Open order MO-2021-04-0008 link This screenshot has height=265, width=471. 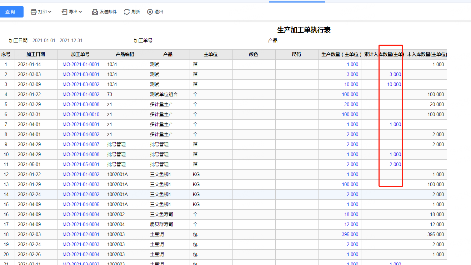(81, 155)
